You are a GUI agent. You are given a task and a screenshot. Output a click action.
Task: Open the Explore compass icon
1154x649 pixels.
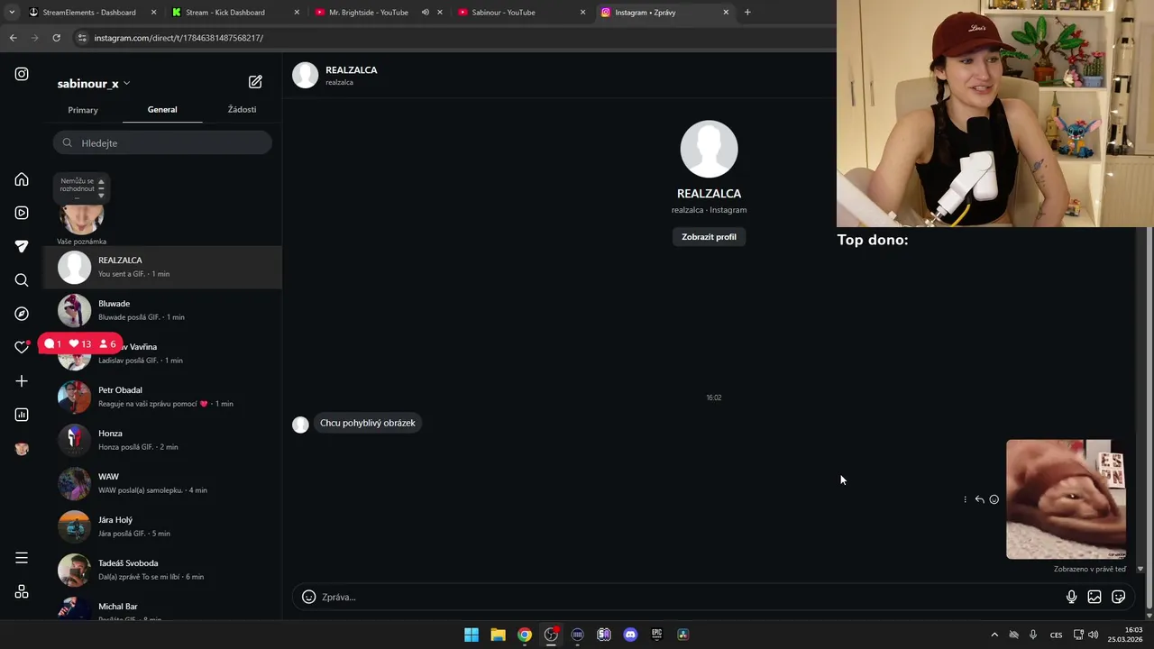pos(22,314)
